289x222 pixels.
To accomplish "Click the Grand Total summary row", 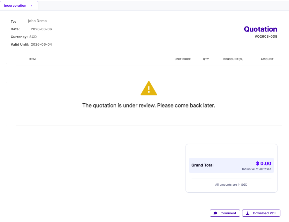I will 231,165.
